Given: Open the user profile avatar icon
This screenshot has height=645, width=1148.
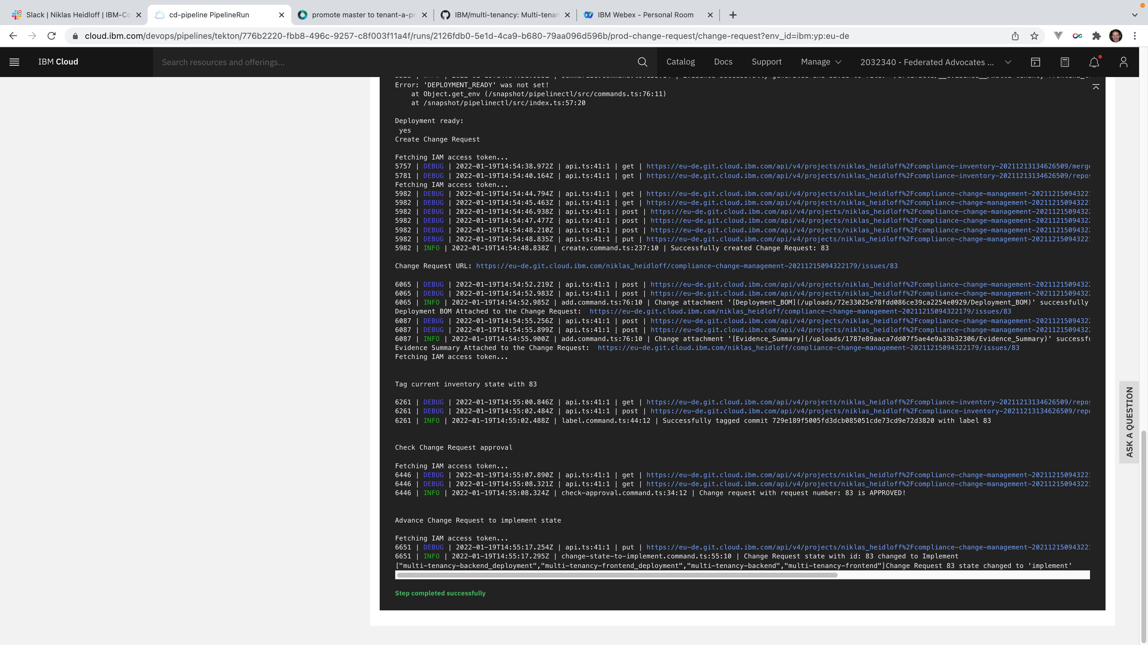Looking at the screenshot, I should point(1123,62).
